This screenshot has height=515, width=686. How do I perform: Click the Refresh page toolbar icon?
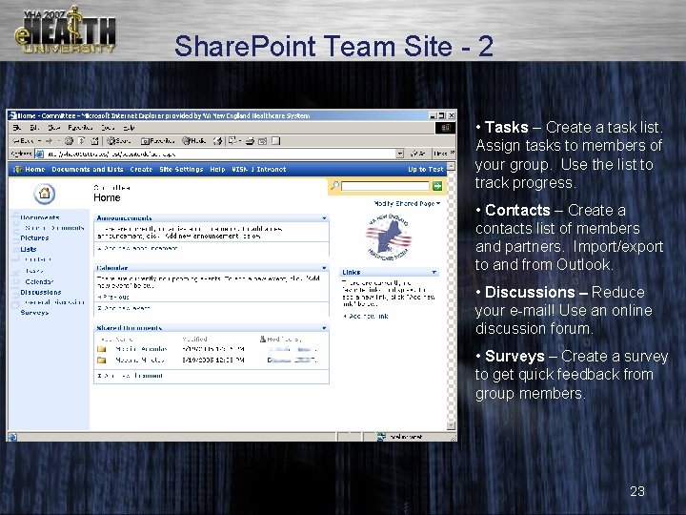81,141
